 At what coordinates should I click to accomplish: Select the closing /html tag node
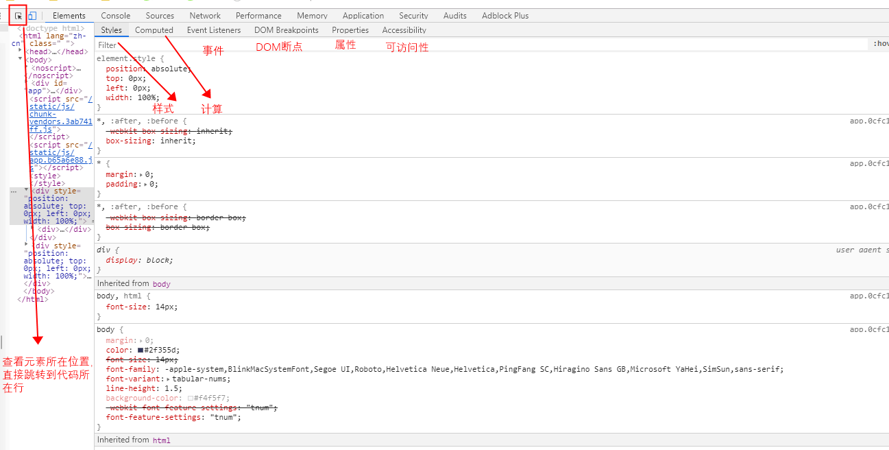33,299
